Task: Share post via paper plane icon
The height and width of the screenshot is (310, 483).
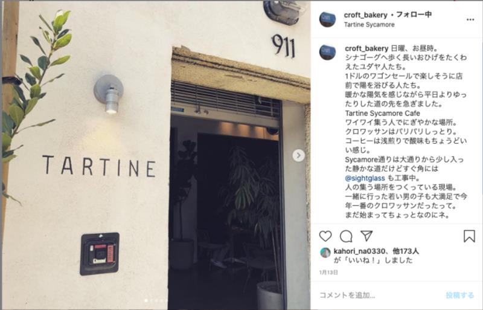Action: pyautogui.click(x=366, y=236)
